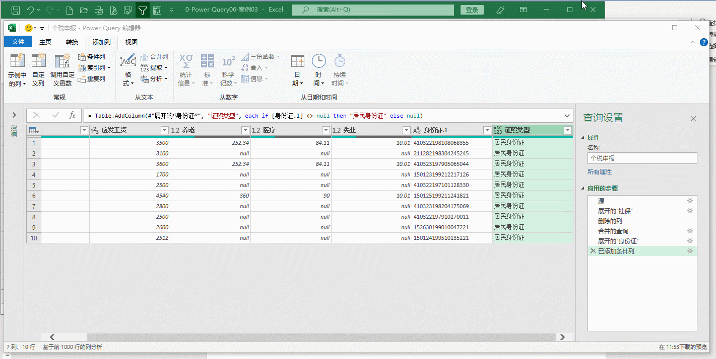Open filter dropdown for 证照类型 column
The width and height of the screenshot is (716, 359).
[568, 131]
